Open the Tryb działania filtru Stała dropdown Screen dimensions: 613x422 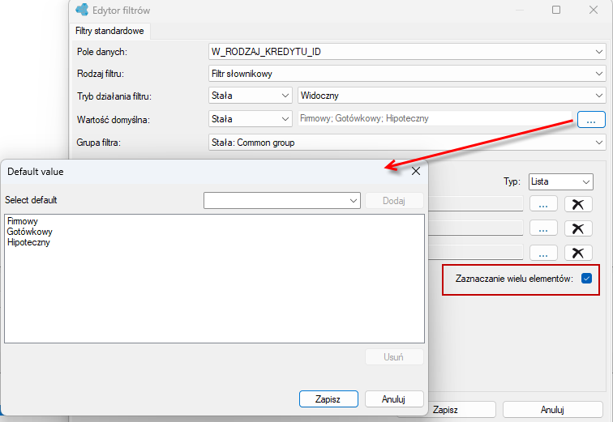[x=251, y=96]
